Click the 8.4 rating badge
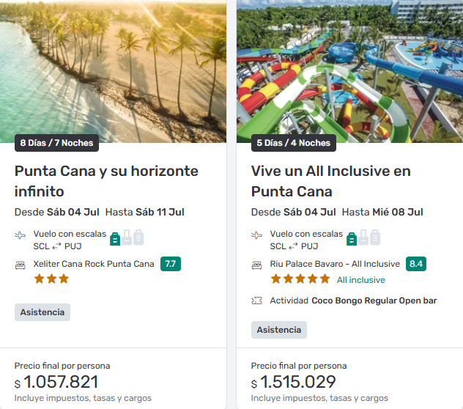Image resolution: width=463 pixels, height=409 pixels. click(x=417, y=264)
